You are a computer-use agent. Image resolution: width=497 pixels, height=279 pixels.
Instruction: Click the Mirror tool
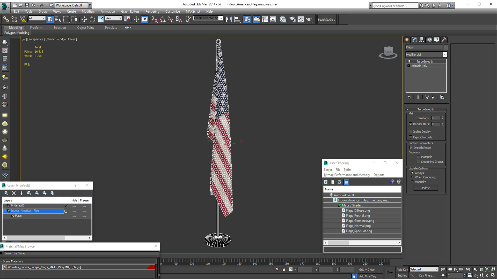tap(229, 19)
